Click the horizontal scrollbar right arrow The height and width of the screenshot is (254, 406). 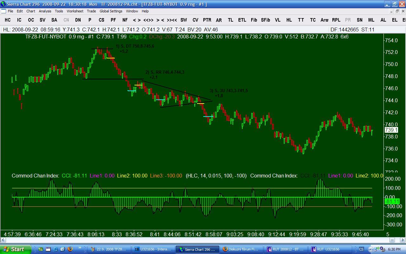(403, 240)
